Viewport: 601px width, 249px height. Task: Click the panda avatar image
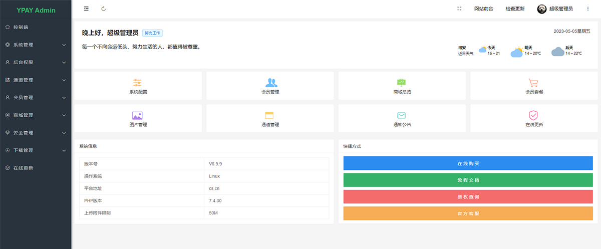tap(541, 9)
